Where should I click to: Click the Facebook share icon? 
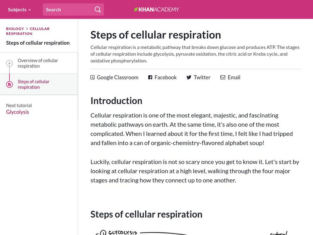click(150, 78)
